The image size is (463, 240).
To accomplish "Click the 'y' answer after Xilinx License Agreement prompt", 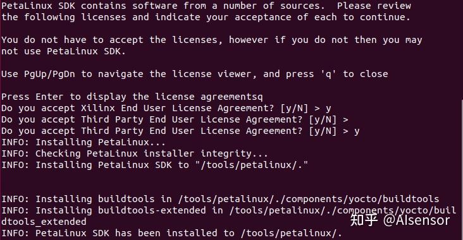I will pyautogui.click(x=328, y=108).
